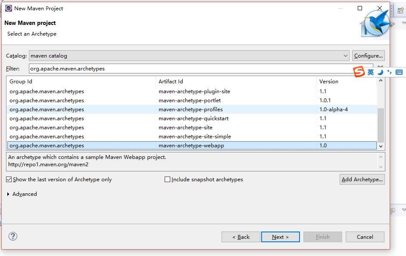
Task: Select the maven-archetype-profiles row
Action: coord(192,110)
